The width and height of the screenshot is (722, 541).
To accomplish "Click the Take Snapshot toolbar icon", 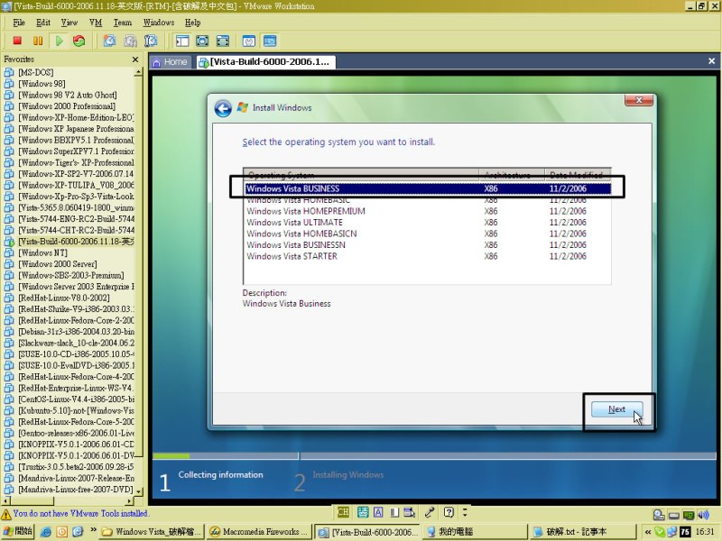I will (109, 41).
